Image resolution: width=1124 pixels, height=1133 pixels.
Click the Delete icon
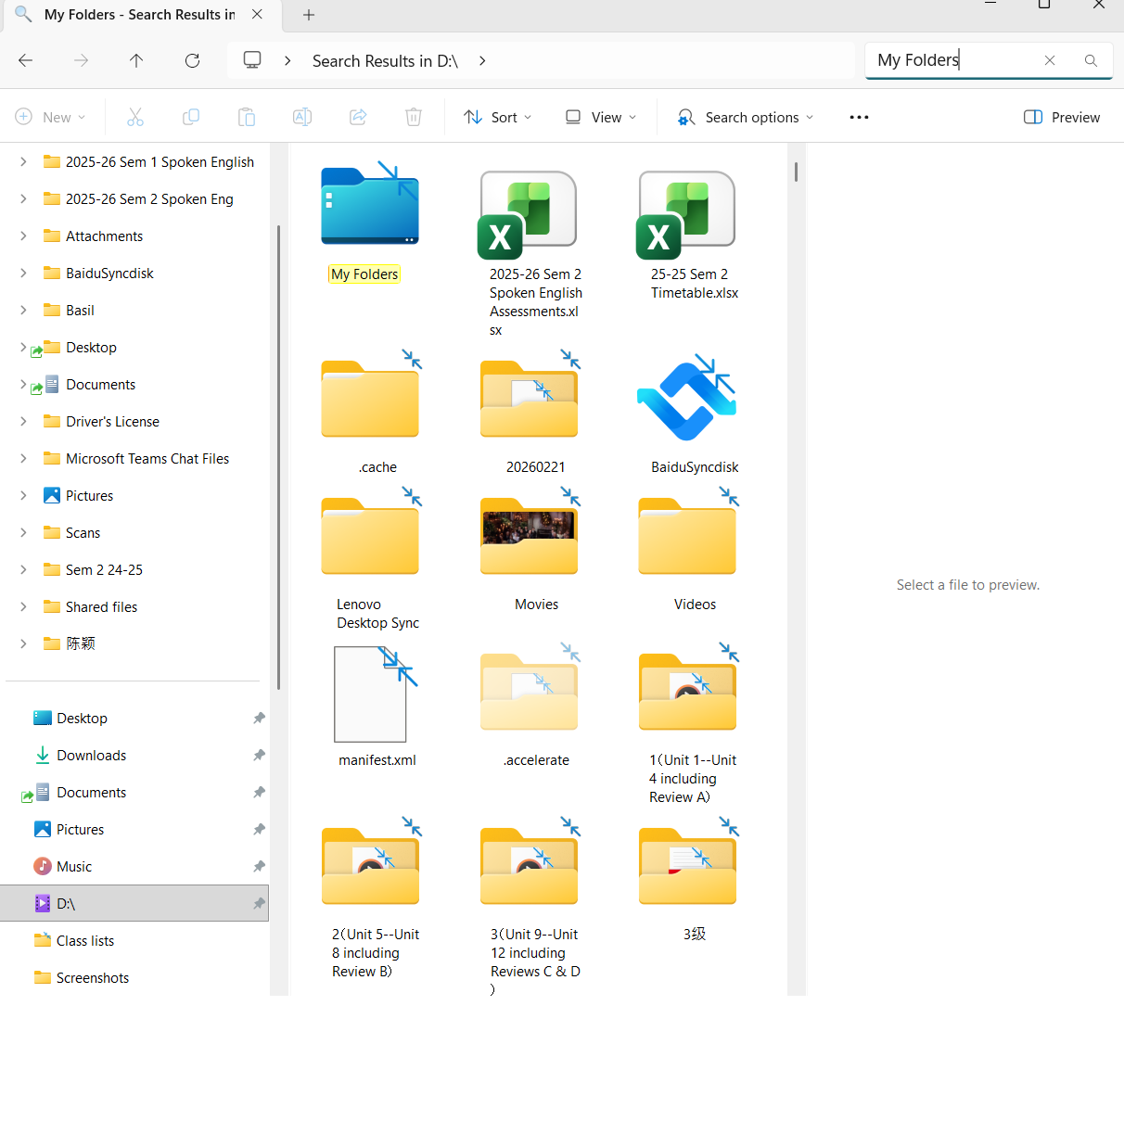pyautogui.click(x=414, y=117)
